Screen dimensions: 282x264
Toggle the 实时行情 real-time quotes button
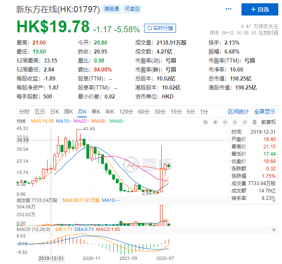[x=160, y=28]
